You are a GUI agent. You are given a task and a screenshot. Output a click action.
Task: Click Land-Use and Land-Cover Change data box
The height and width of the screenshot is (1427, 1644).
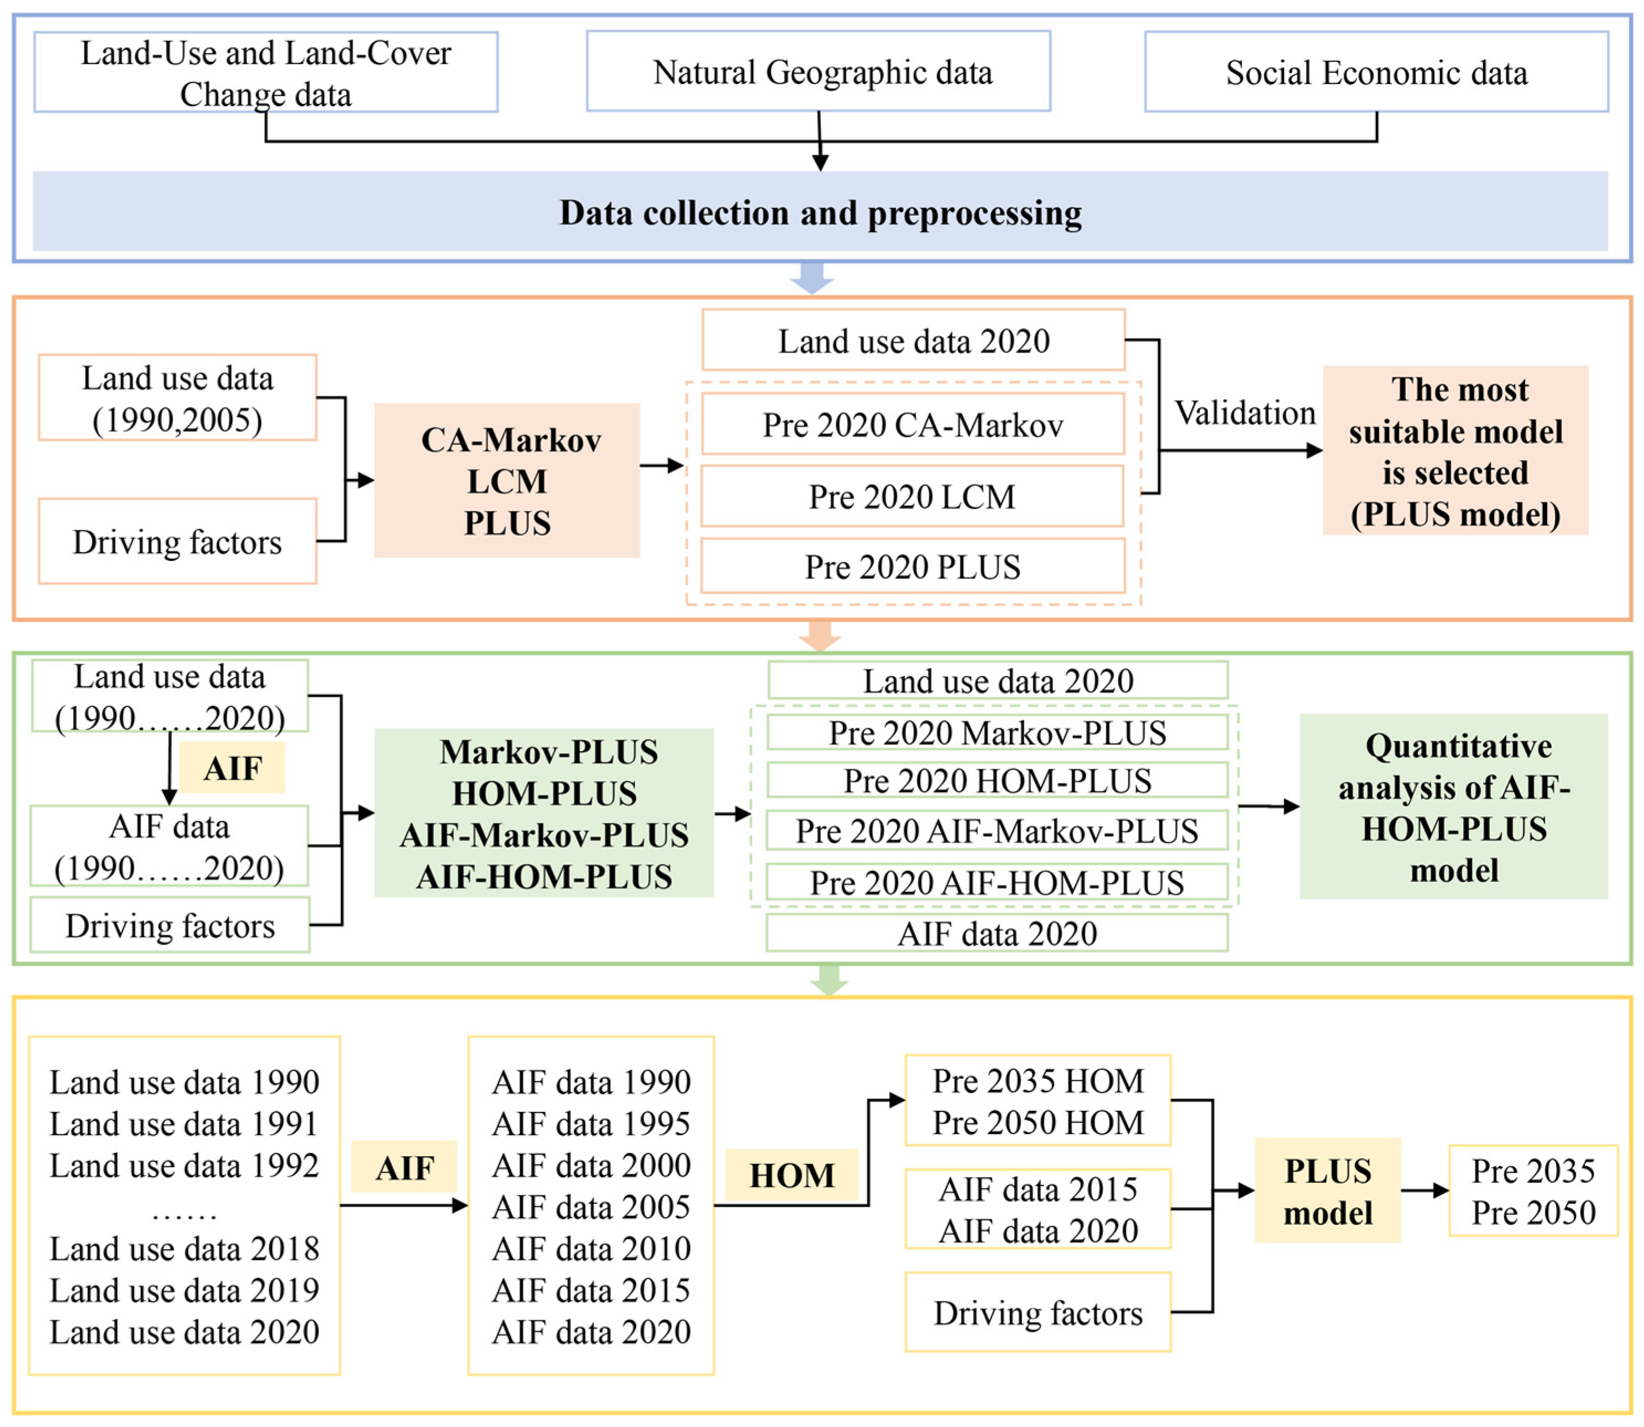266,72
